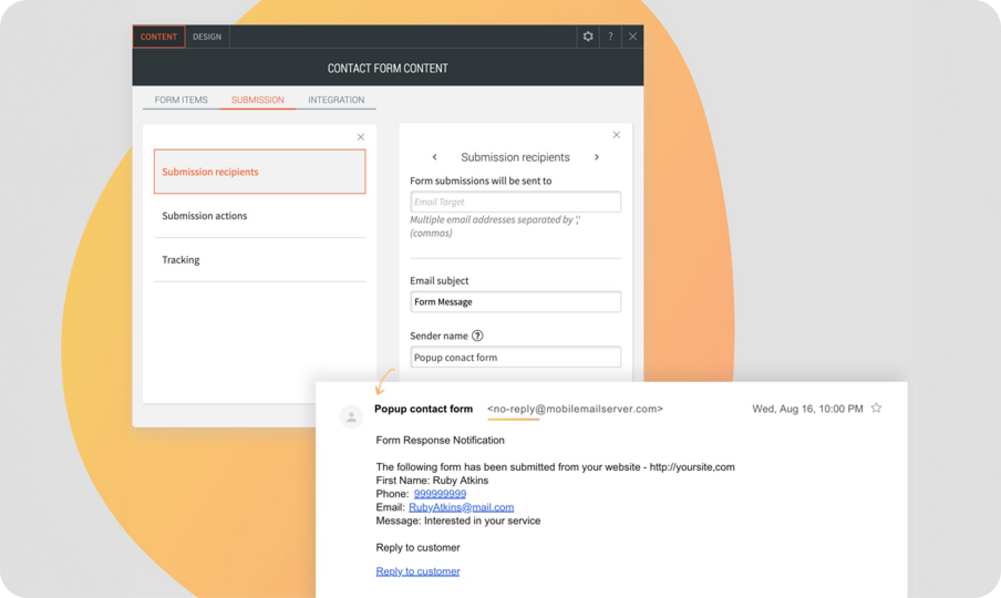Click the Email Target input field
The image size is (1001, 598).
pos(516,202)
